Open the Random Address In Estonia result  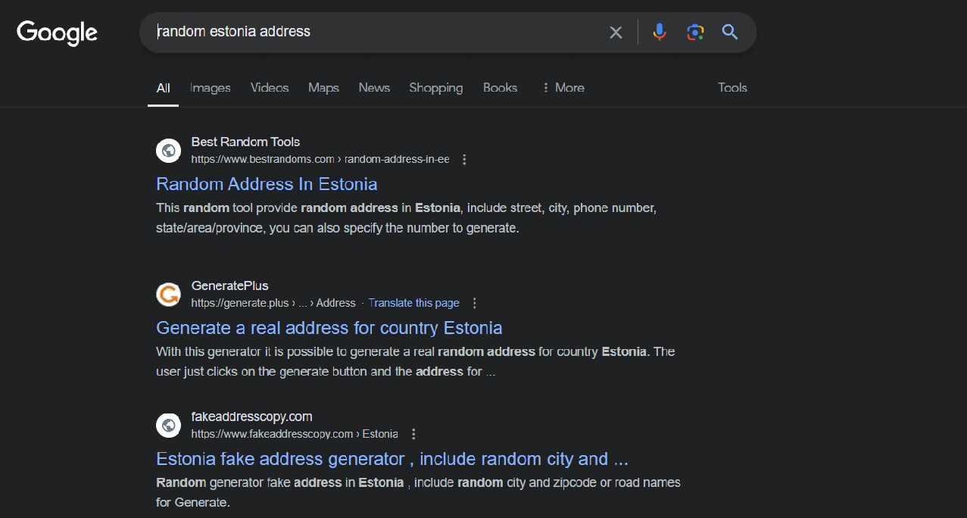tap(267, 184)
